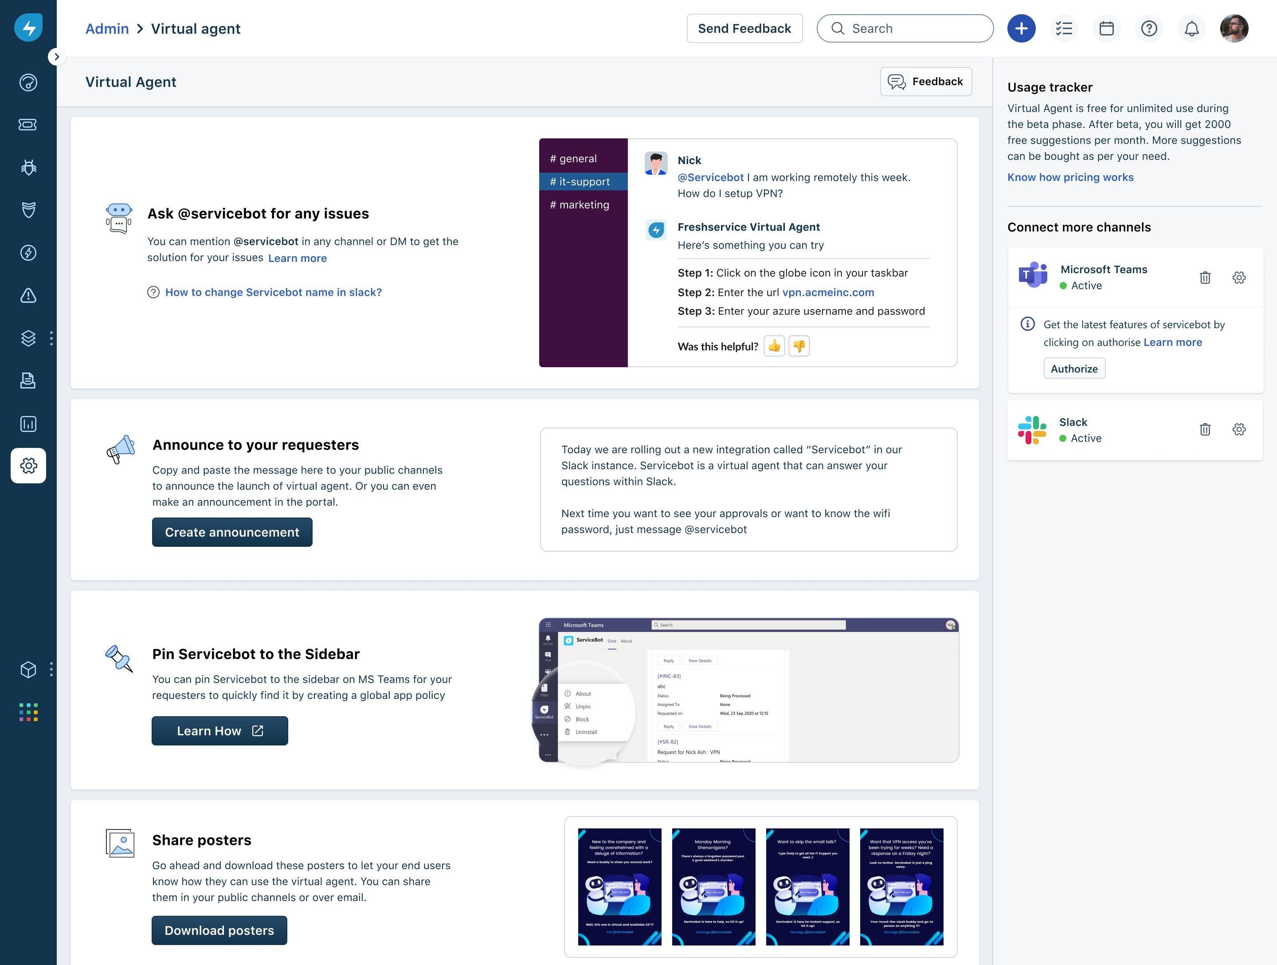The height and width of the screenshot is (965, 1277).
Task: Open Know how pricing works link
Action: (x=1070, y=177)
